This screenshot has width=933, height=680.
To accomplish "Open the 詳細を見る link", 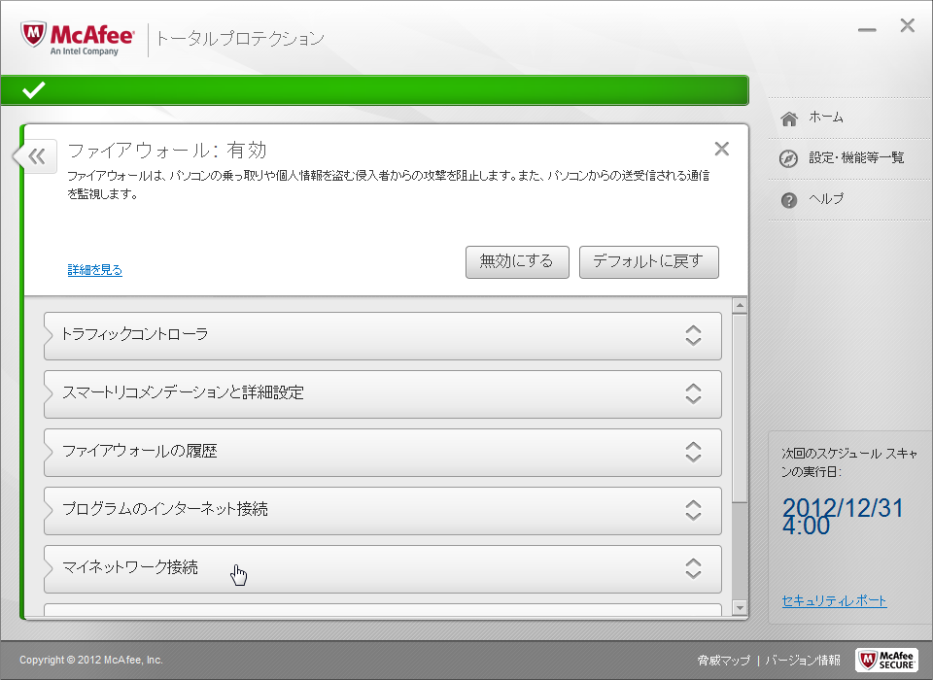I will (x=95, y=270).
